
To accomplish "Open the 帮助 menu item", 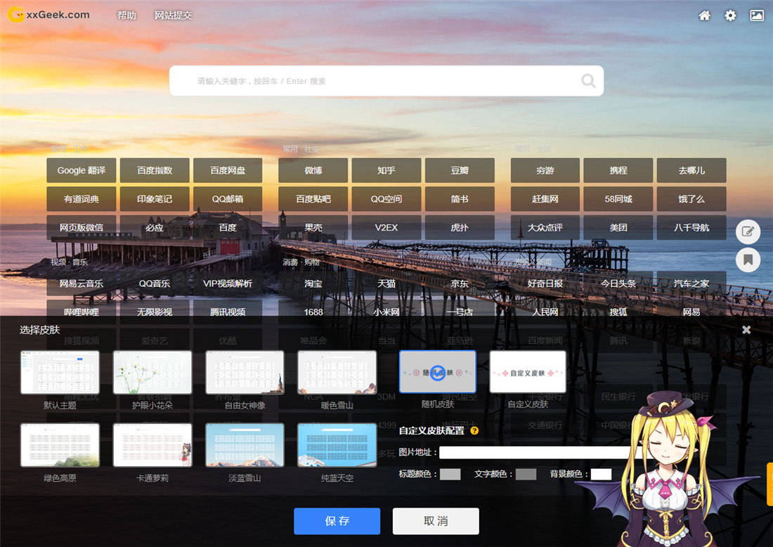I will [126, 15].
